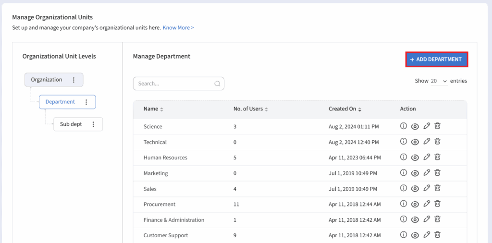Screen dimensions: 492x243
Task: Click the trash icon for Marketing row
Action: 437,173
